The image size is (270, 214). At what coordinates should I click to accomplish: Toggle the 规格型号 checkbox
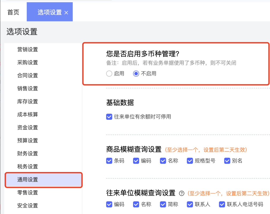[x=190, y=161]
